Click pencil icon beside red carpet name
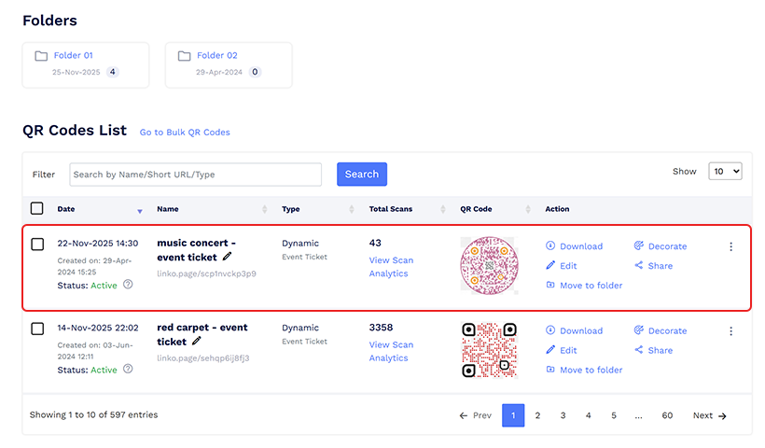 click(196, 342)
